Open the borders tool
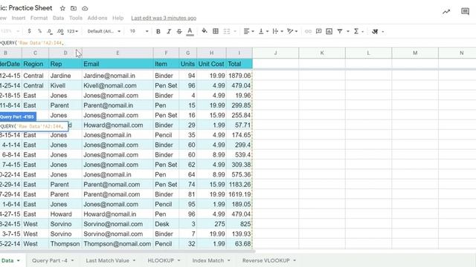Screen dimensions: 476x267 (x=216, y=31)
